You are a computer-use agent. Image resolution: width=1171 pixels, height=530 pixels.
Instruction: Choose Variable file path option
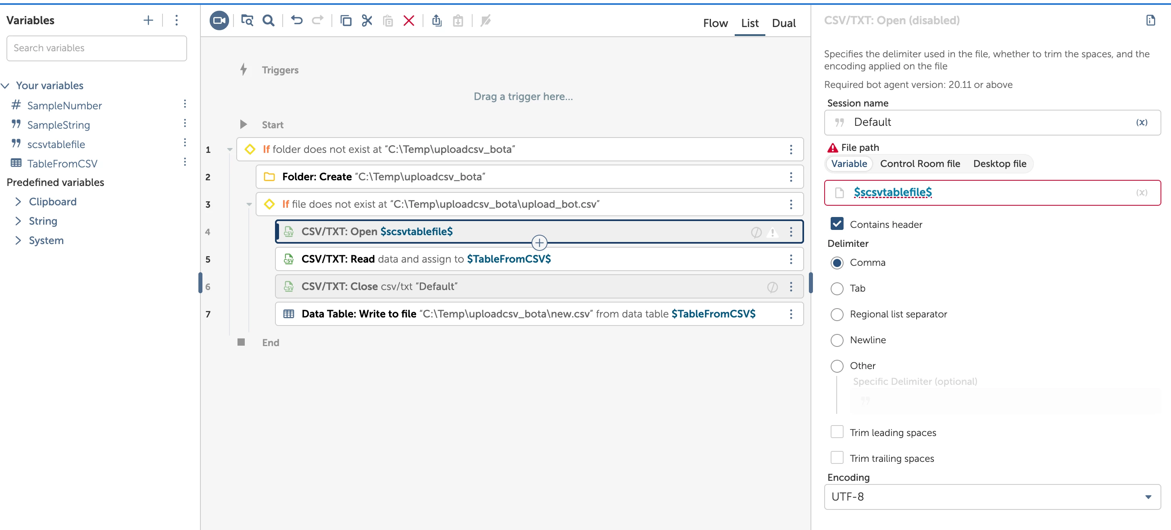point(849,164)
